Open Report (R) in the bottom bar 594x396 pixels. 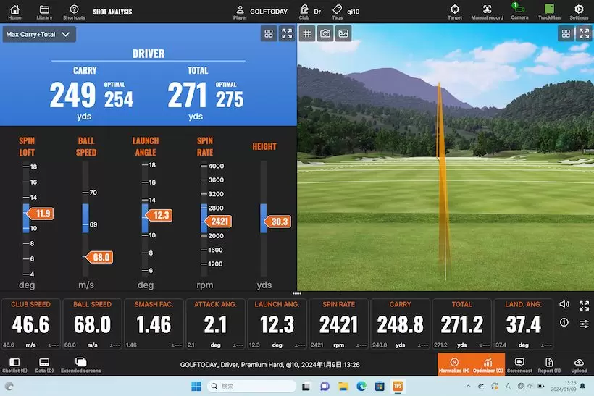pyautogui.click(x=548, y=364)
